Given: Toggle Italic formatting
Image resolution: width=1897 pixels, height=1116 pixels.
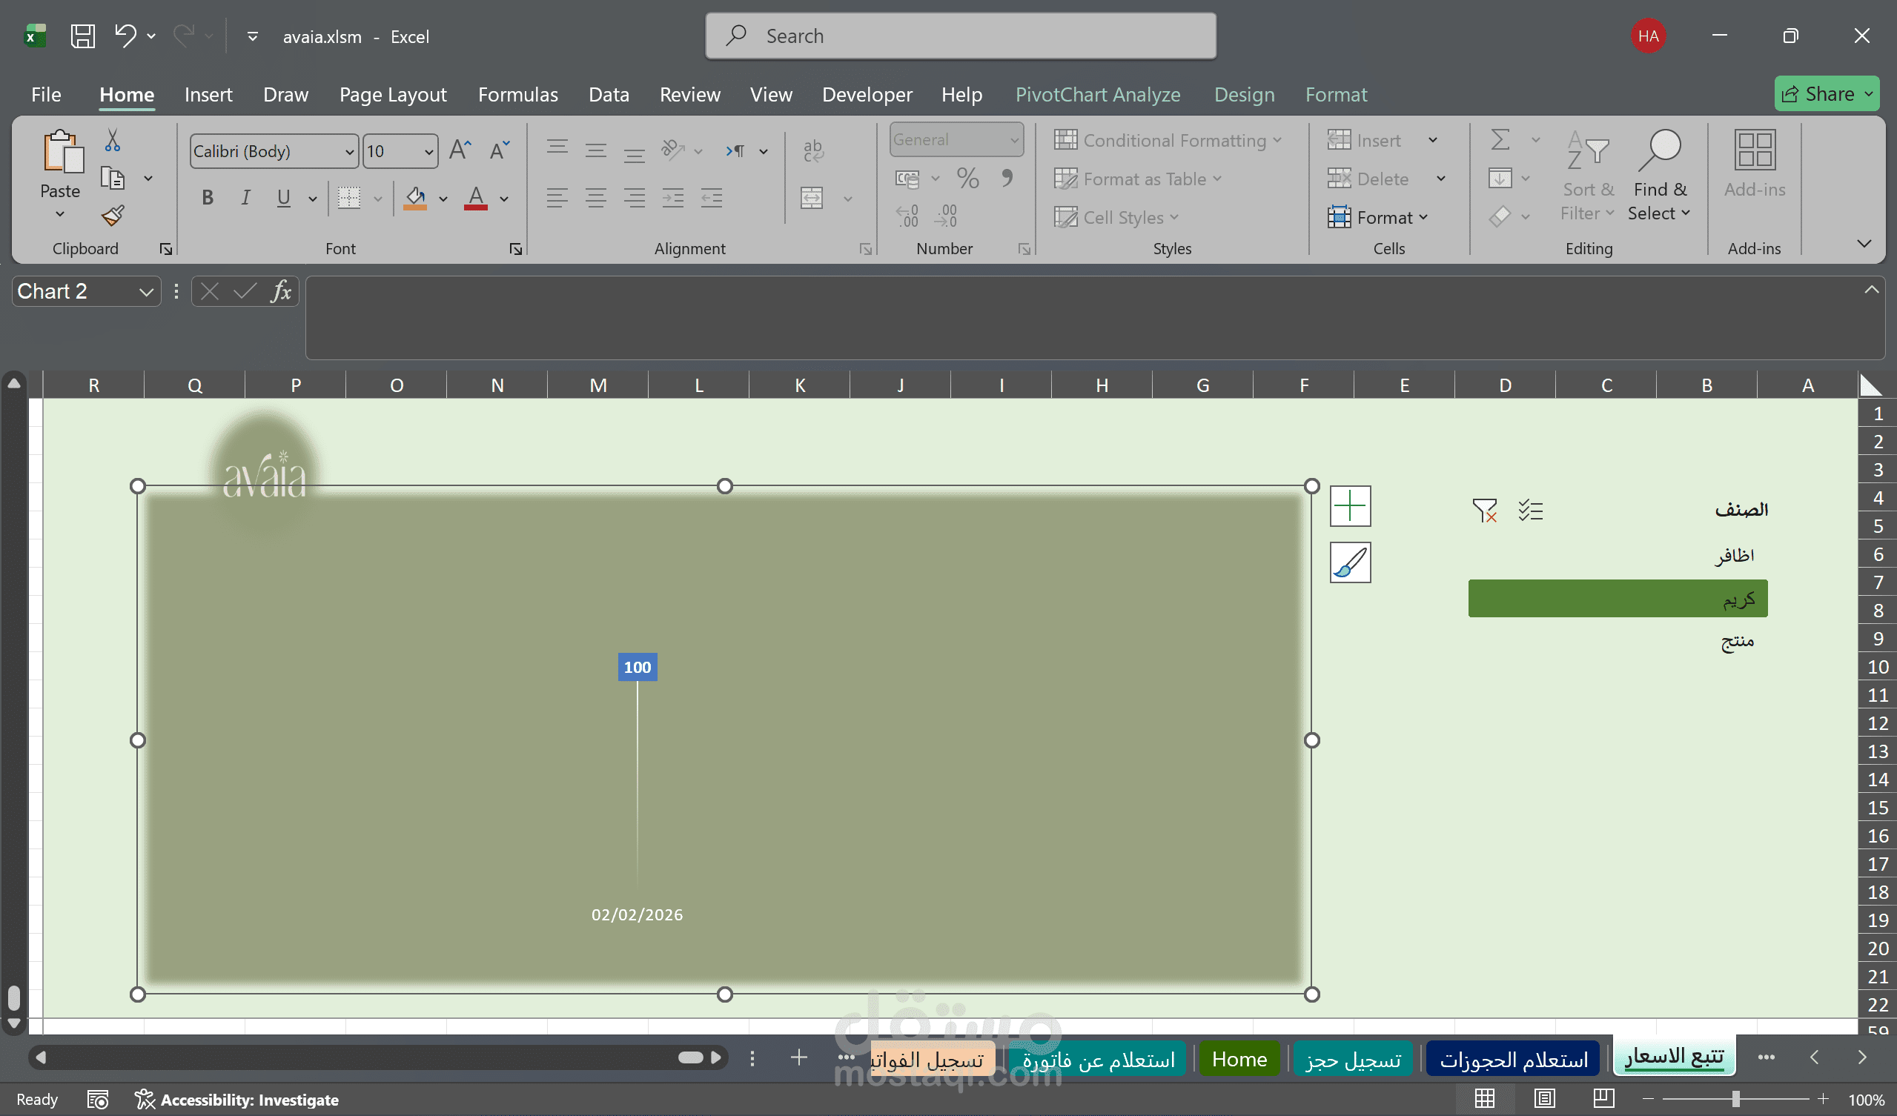Looking at the screenshot, I should [245, 198].
